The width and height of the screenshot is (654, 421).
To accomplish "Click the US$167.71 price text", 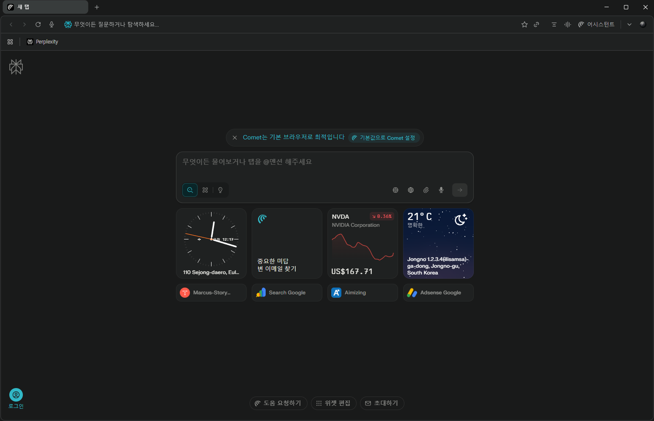I will (x=352, y=272).
